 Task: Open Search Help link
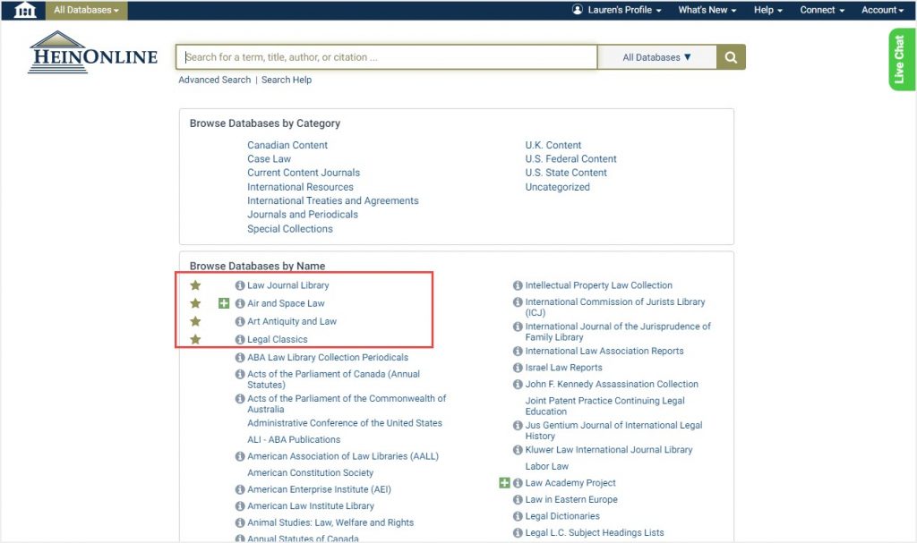[x=287, y=81]
